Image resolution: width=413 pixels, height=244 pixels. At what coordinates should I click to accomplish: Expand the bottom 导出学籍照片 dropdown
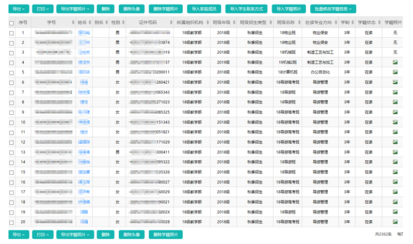click(x=75, y=234)
